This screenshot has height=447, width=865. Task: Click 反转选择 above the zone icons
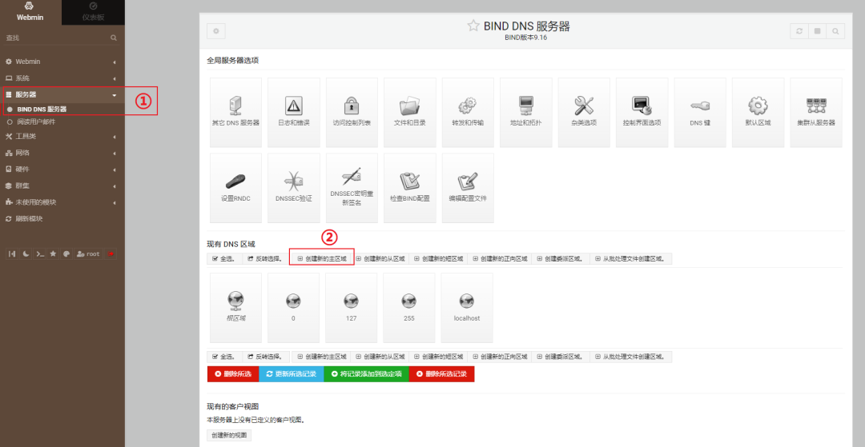pyautogui.click(x=265, y=258)
